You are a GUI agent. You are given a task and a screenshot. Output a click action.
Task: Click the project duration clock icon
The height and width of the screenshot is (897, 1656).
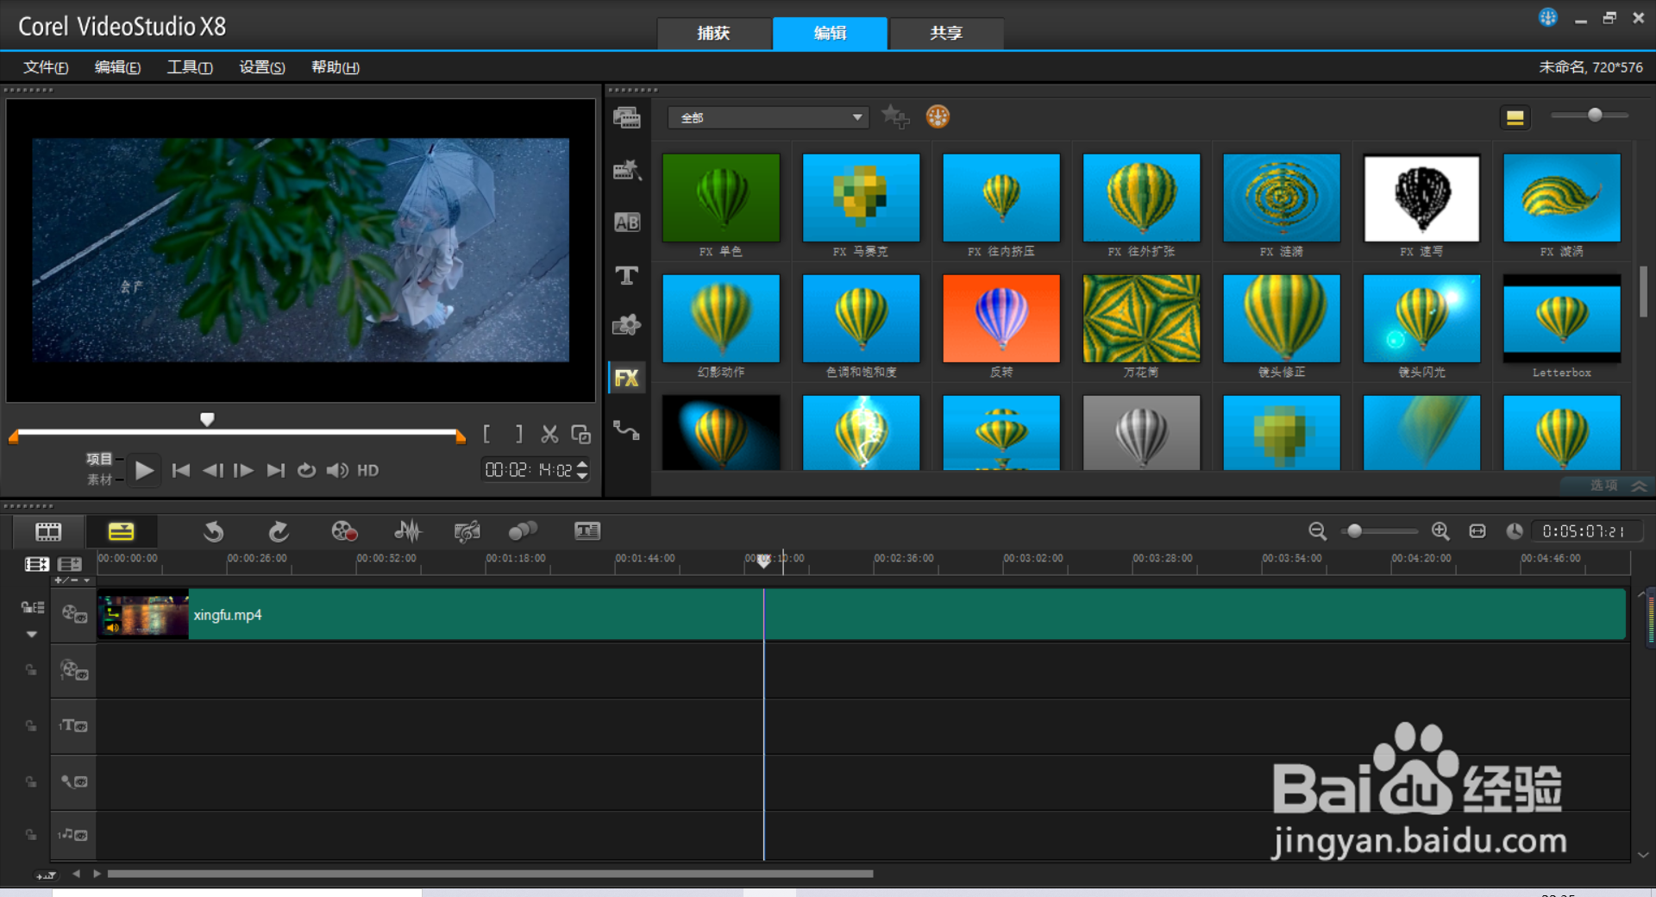click(x=1515, y=531)
